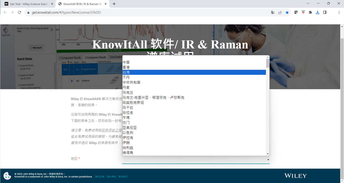Click the 联系我们 footer link
The image size is (344, 183).
click(123, 177)
